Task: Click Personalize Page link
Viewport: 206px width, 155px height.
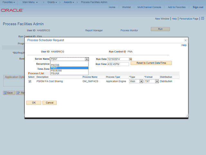Action: tap(189, 19)
